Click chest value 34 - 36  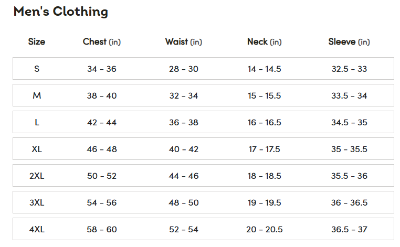[102, 69]
